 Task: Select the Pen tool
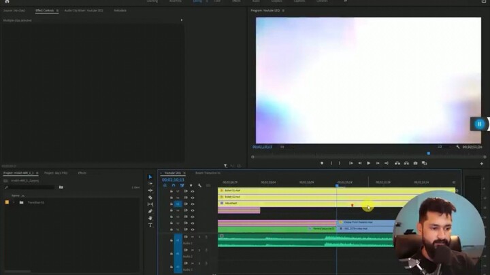pyautogui.click(x=150, y=211)
